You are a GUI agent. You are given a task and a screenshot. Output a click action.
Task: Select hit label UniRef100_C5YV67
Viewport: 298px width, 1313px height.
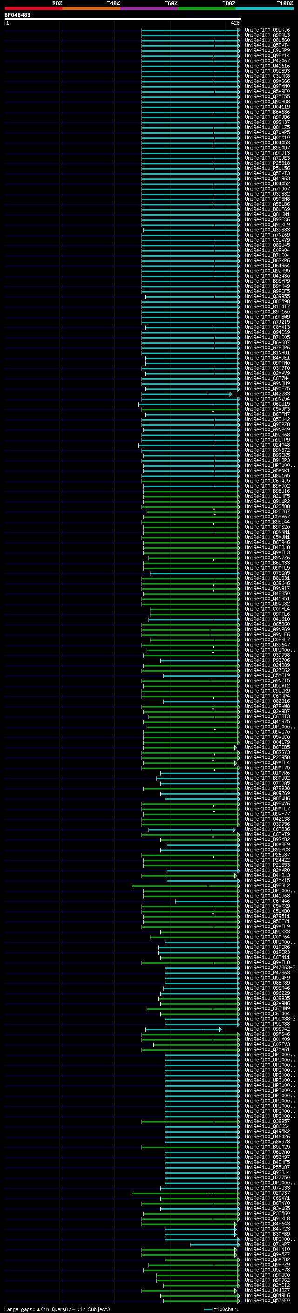pyautogui.click(x=267, y=517)
